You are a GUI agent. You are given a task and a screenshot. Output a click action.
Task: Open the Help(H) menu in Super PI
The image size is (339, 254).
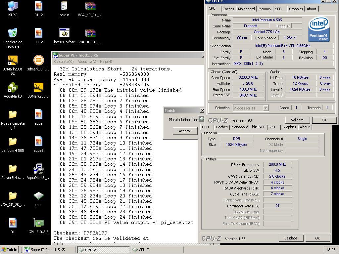coord(106,62)
